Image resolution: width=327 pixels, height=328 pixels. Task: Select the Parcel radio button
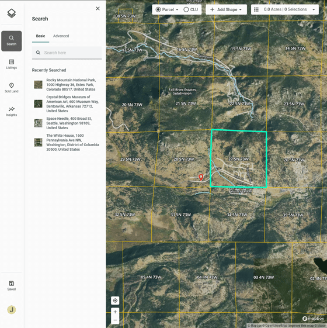(x=158, y=9)
